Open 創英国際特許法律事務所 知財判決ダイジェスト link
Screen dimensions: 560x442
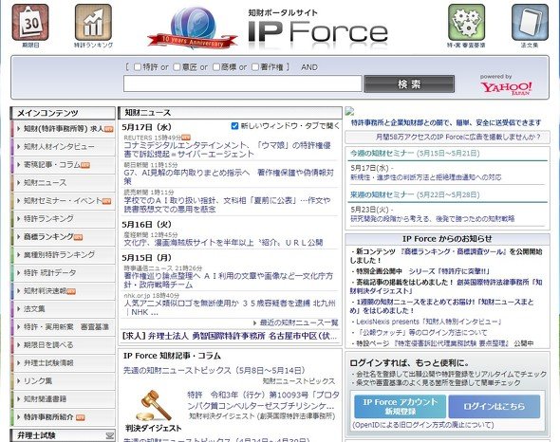click(x=446, y=286)
